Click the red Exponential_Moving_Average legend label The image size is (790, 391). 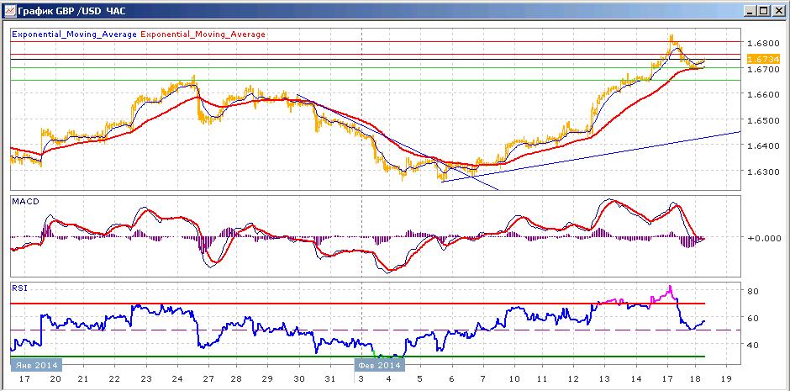point(203,34)
